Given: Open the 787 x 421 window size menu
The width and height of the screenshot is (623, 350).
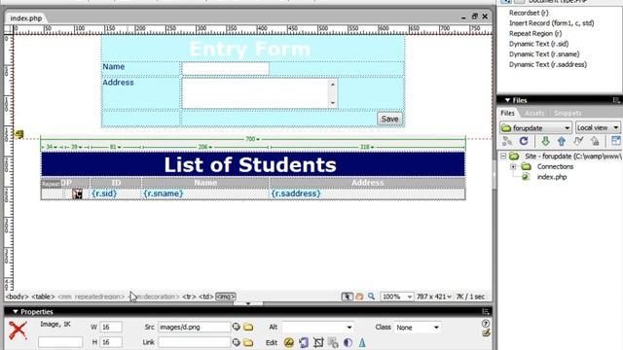Looking at the screenshot, I should click(434, 297).
